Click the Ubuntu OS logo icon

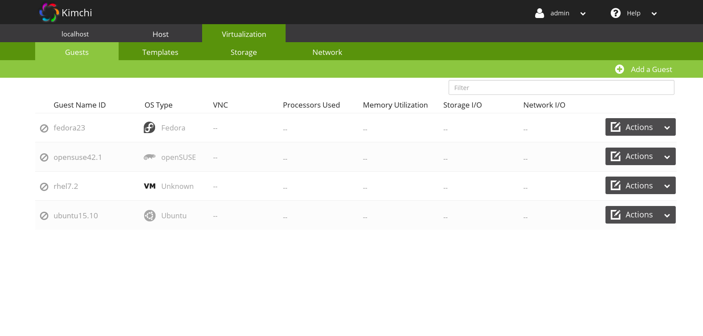[x=149, y=216]
